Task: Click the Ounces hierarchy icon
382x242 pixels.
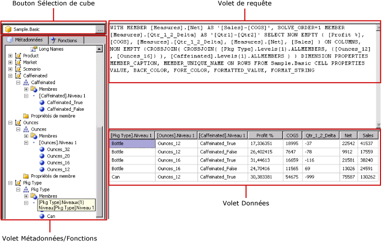Action: tap(26, 129)
